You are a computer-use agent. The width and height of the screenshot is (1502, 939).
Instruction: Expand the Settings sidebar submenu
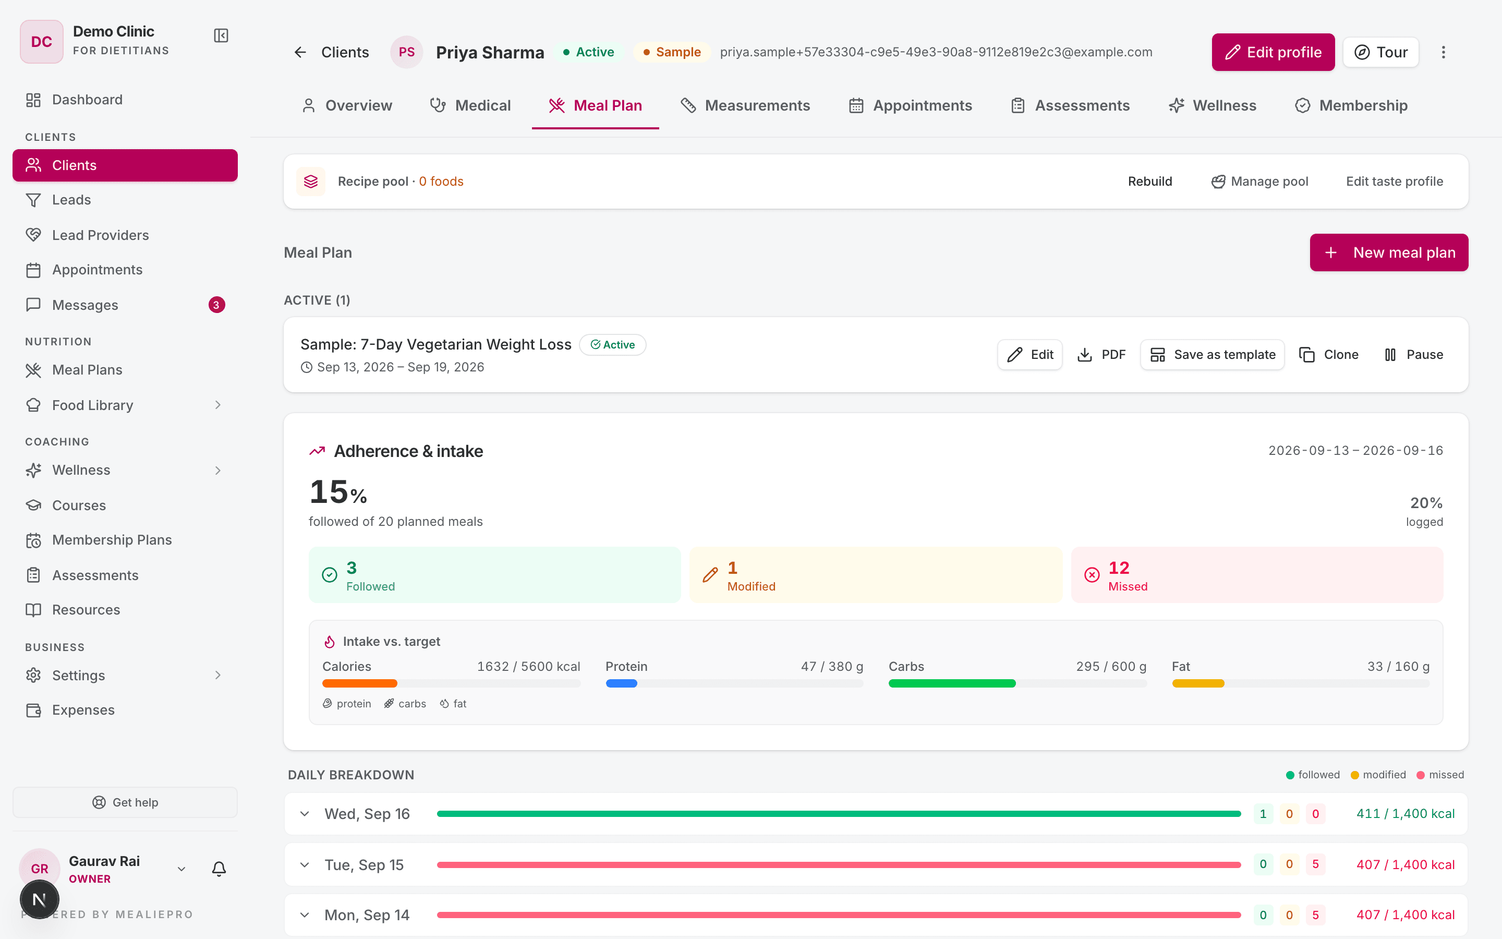click(x=218, y=675)
